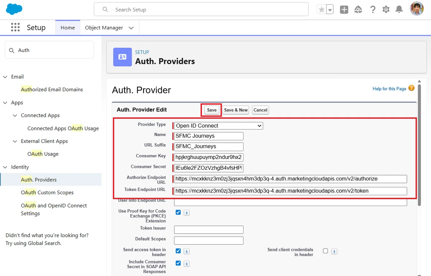
Task: Collapse the External Client Apps node
Action: click(x=15, y=141)
